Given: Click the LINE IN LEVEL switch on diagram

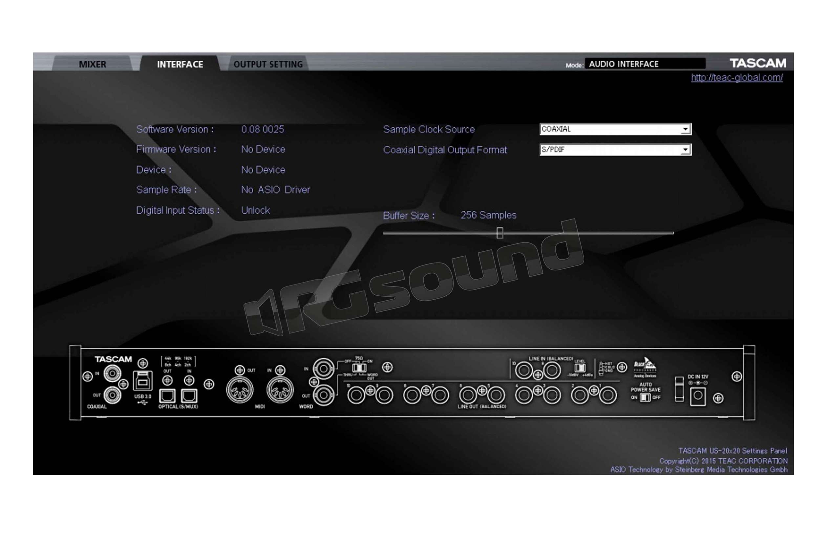Looking at the screenshot, I should tap(580, 368).
